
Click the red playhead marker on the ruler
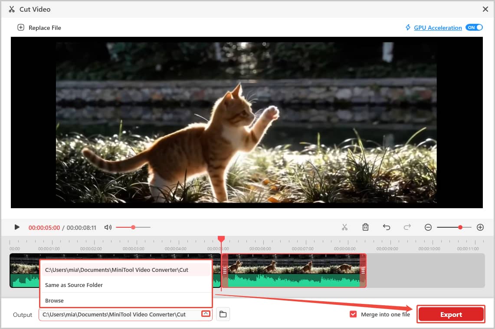tap(221, 239)
